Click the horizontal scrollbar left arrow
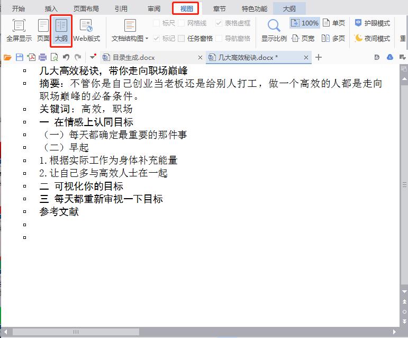 (x=5, y=332)
